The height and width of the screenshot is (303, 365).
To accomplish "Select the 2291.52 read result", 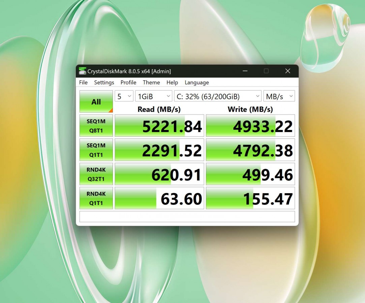I will tap(159, 150).
